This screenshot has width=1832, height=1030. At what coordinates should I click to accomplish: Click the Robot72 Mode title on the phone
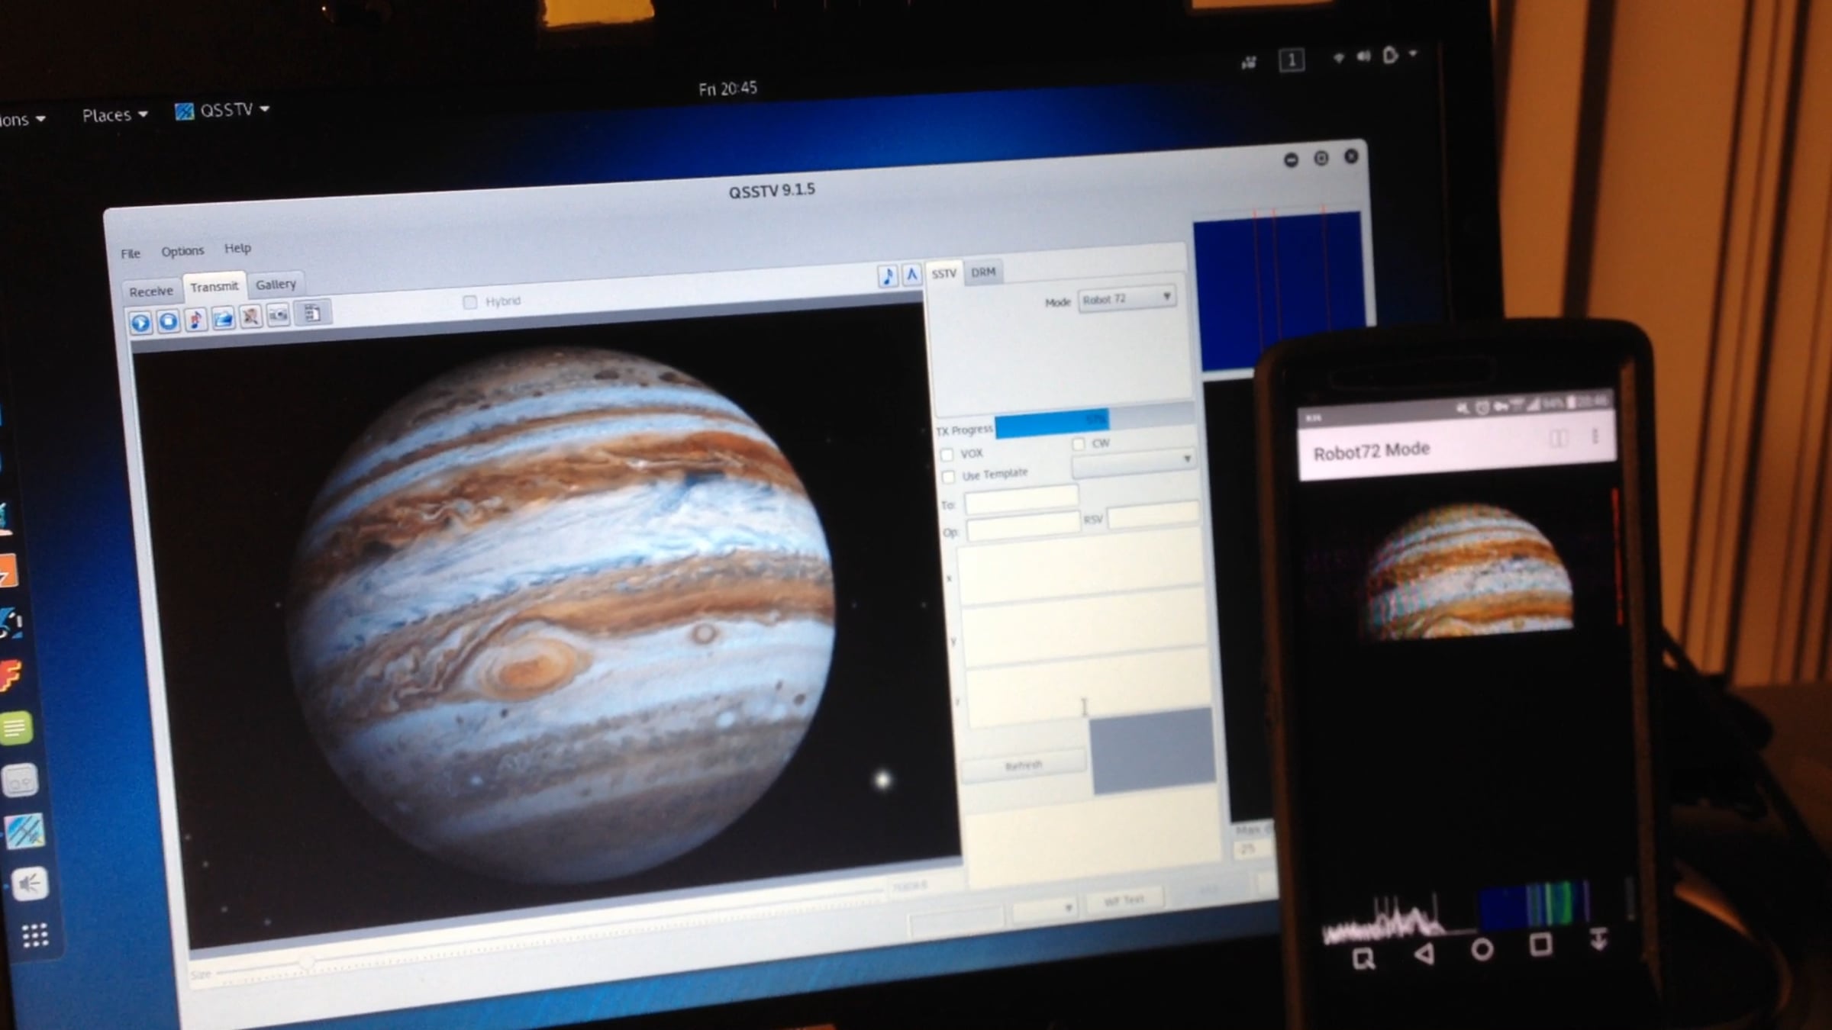tap(1371, 451)
